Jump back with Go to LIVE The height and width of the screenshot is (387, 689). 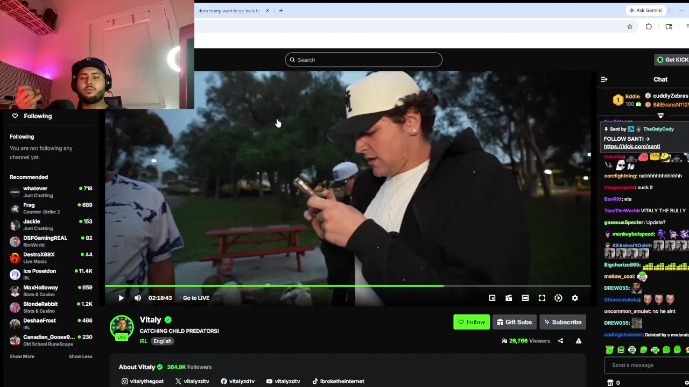coord(196,298)
